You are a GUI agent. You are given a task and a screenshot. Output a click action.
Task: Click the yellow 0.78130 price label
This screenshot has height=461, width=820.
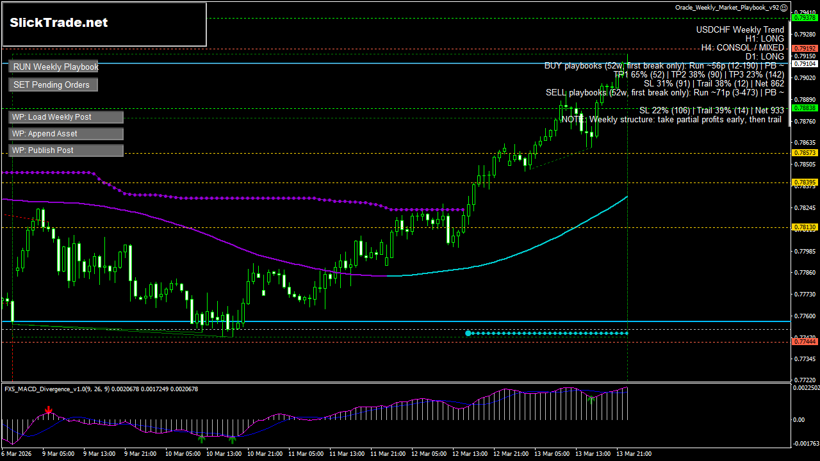pyautogui.click(x=805, y=227)
